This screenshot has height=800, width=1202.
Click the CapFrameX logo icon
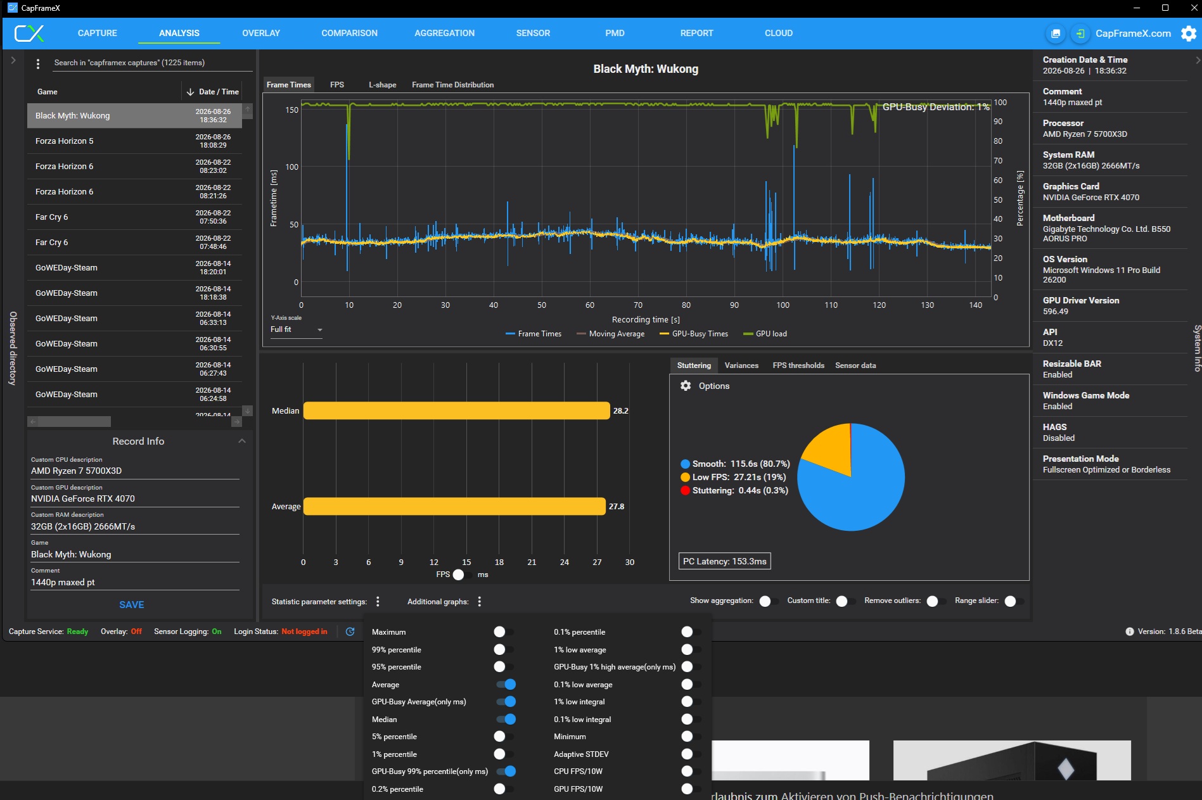[x=29, y=33]
